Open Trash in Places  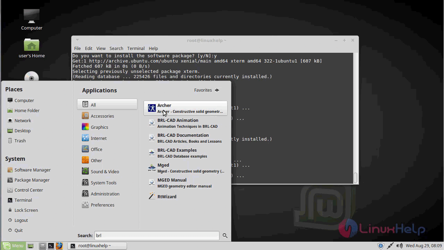pyautogui.click(x=17, y=141)
